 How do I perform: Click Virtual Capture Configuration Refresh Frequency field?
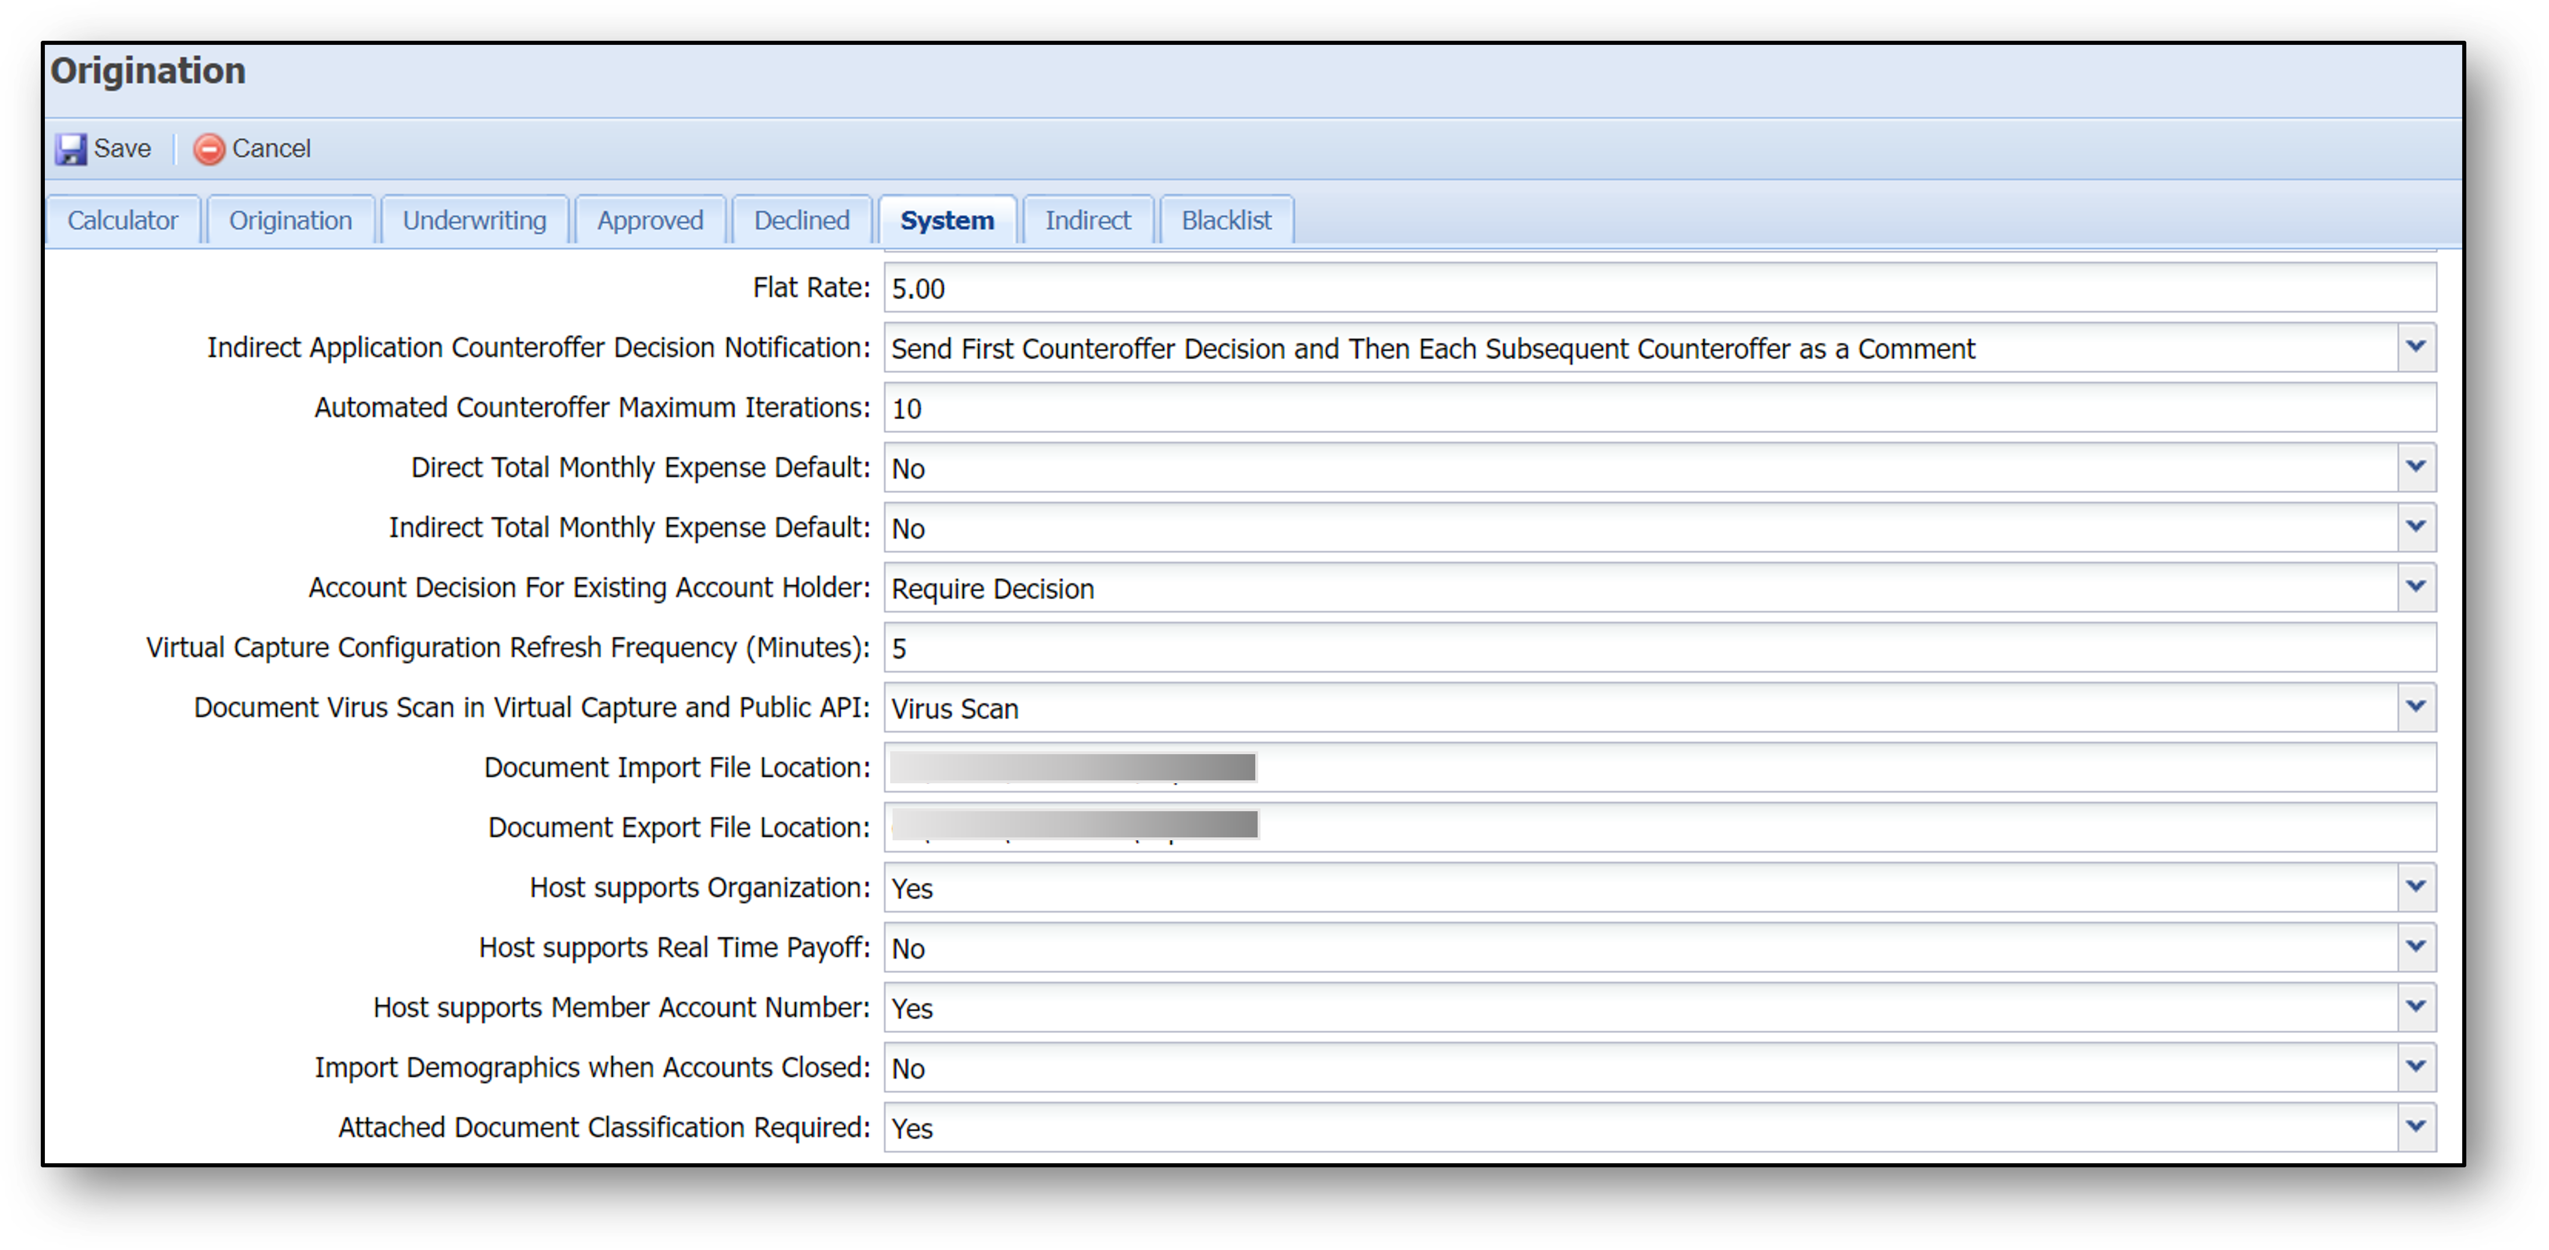[x=1659, y=648]
